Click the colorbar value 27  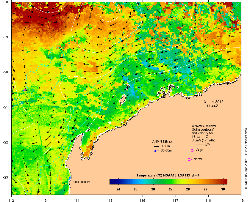click(171, 189)
